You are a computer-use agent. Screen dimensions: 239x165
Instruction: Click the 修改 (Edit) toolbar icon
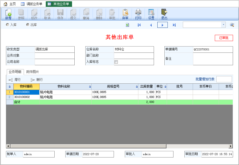(x=34, y=14)
